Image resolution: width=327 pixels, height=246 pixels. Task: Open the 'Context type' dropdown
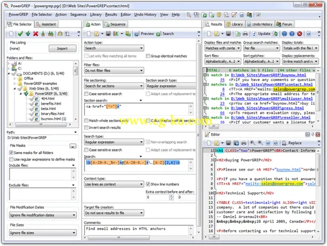point(114,184)
